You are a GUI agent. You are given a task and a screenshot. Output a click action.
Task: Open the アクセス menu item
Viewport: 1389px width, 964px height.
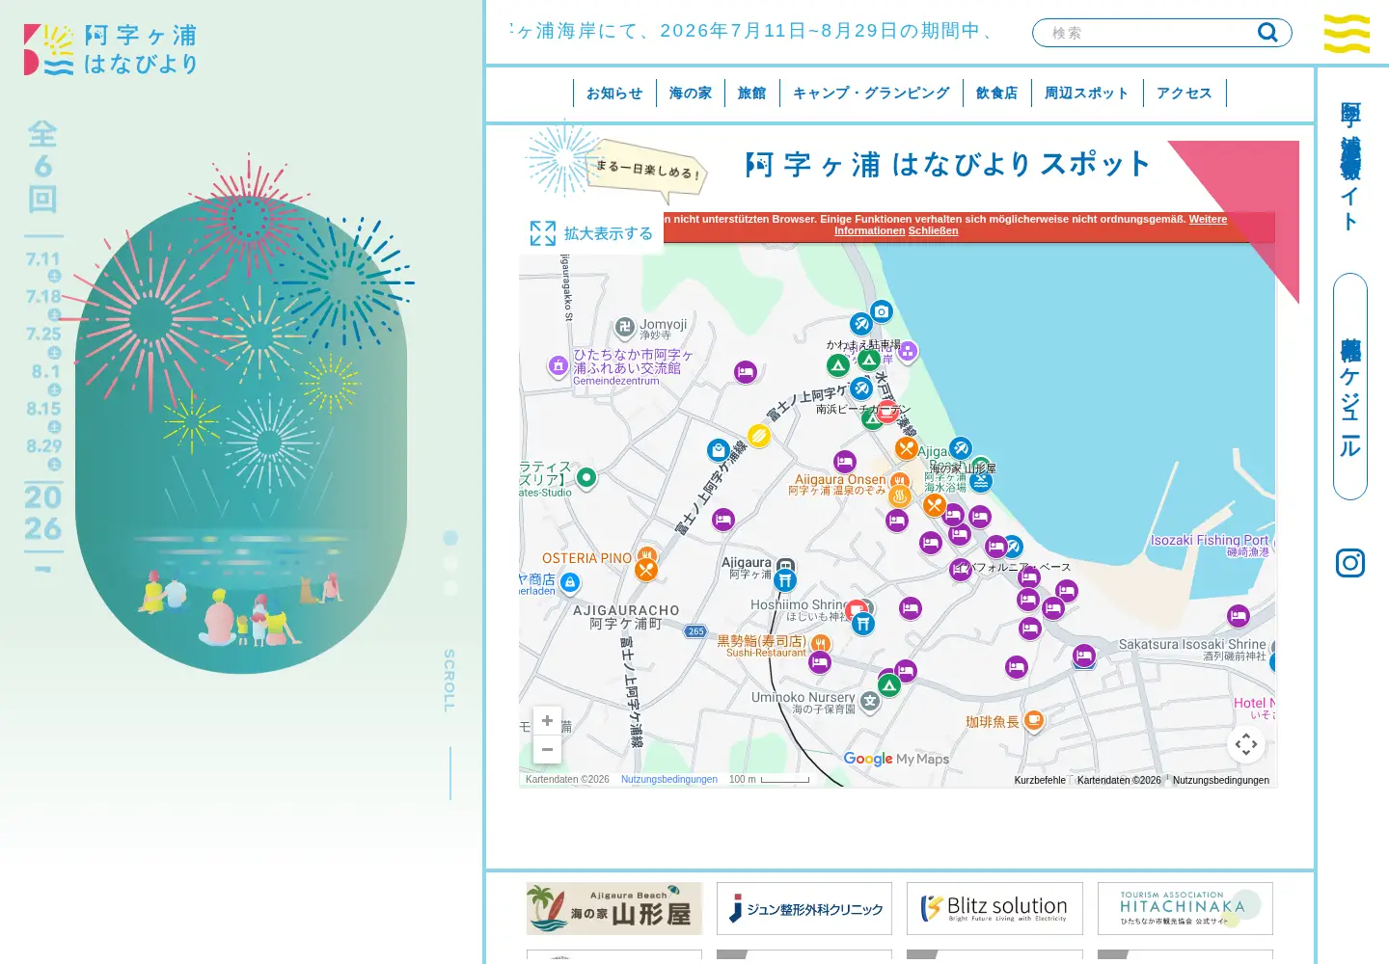point(1185,94)
